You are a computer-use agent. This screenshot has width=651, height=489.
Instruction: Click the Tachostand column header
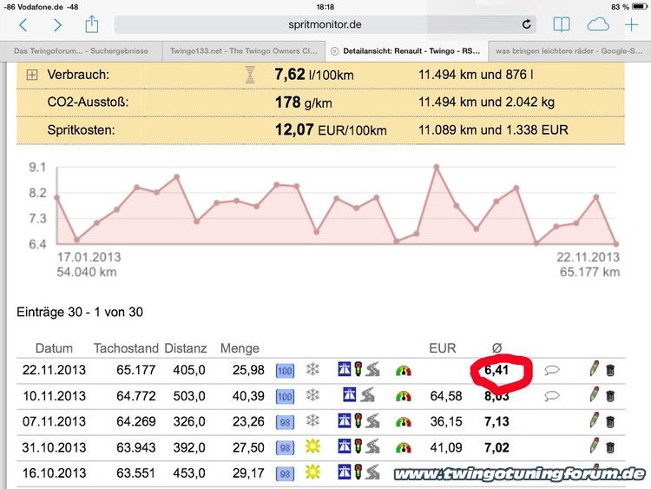pos(126,348)
